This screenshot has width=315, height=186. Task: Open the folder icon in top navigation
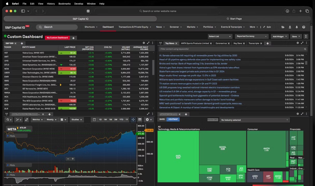pyautogui.click(x=283, y=27)
